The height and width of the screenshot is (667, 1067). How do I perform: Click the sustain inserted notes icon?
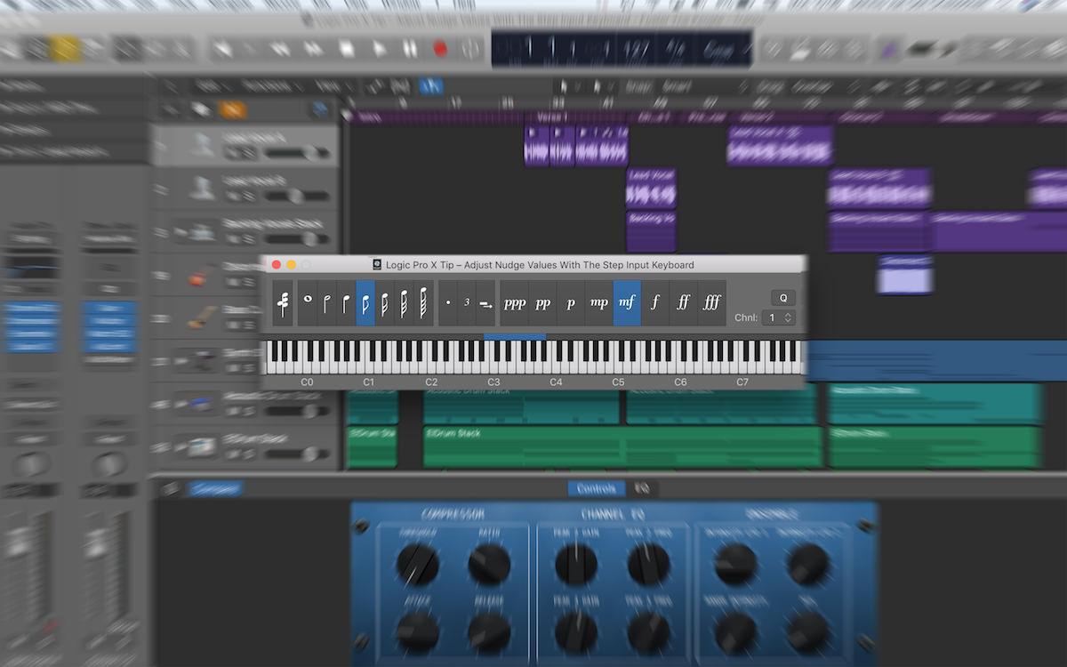pyautogui.click(x=485, y=303)
